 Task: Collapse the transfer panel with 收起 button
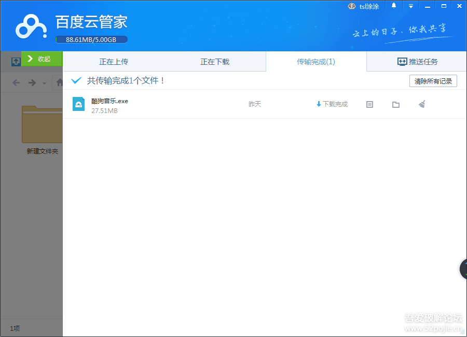point(42,59)
